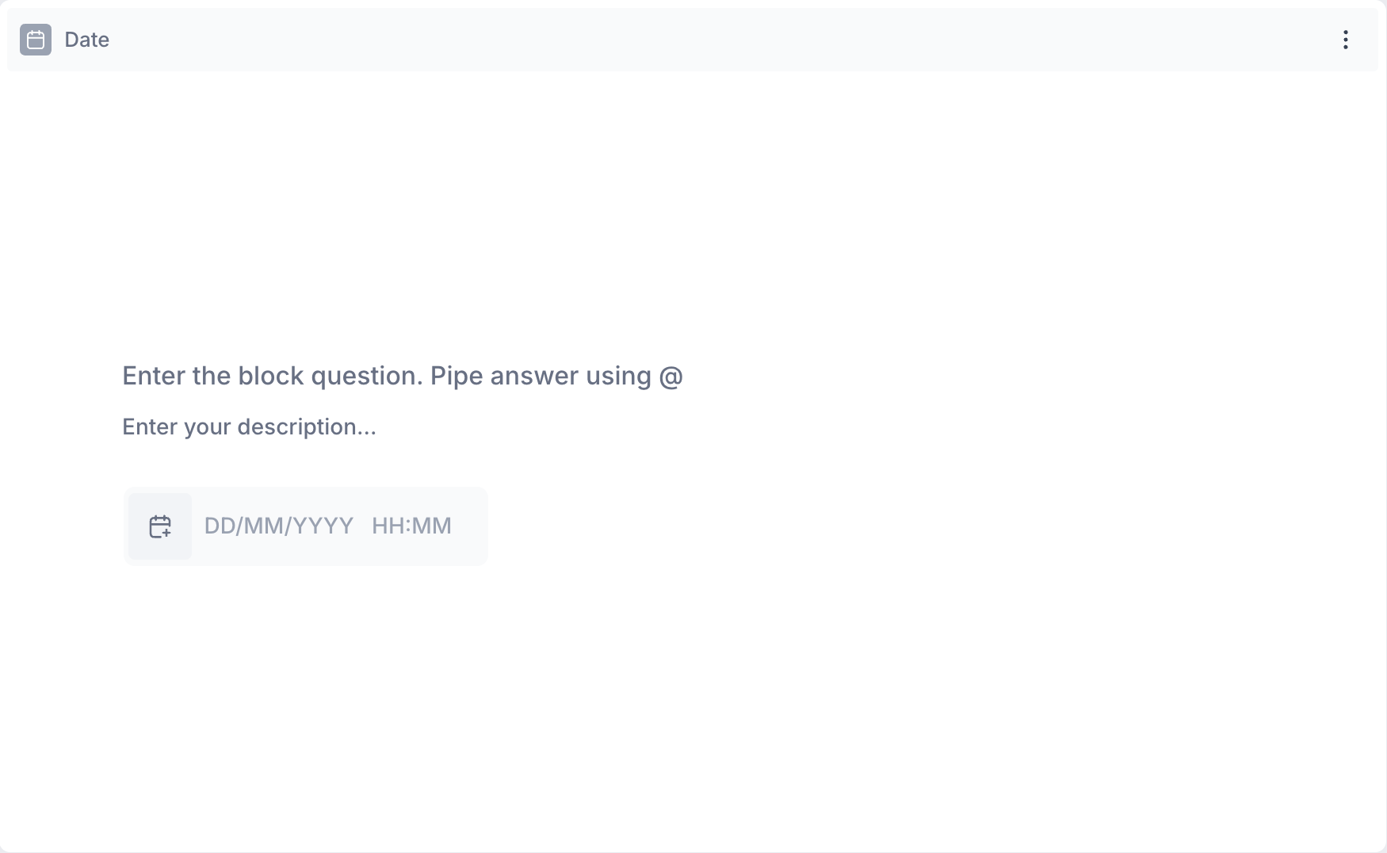Expand the Date block kebab menu

(x=1345, y=40)
